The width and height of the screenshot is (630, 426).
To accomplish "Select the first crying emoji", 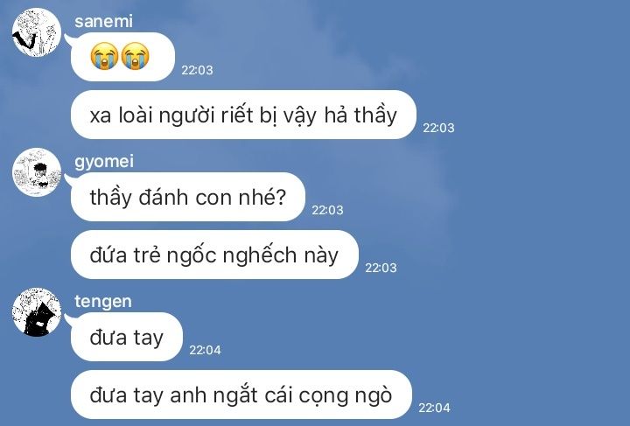I will pos(104,56).
